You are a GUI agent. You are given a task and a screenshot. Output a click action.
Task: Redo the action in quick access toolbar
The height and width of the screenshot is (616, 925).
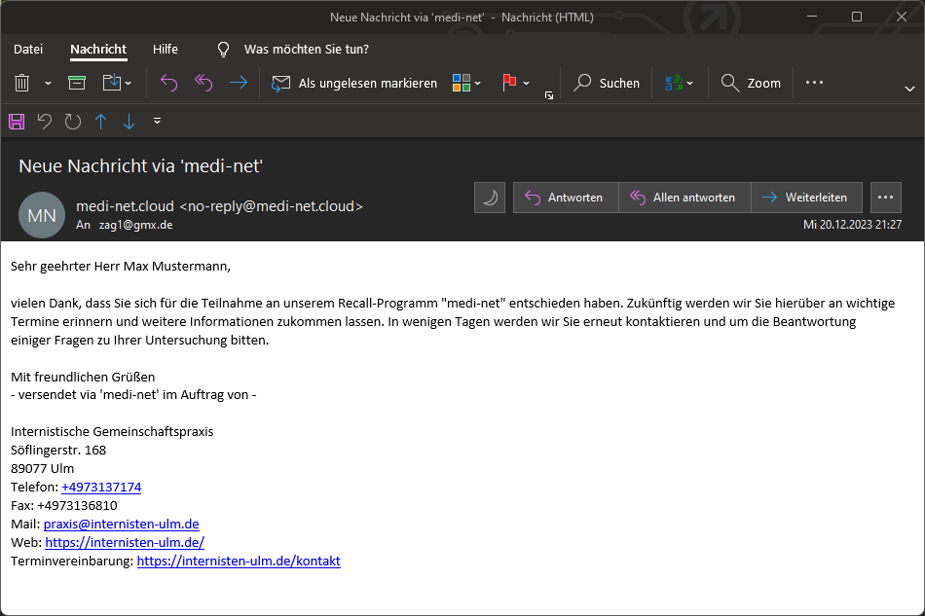pos(73,122)
